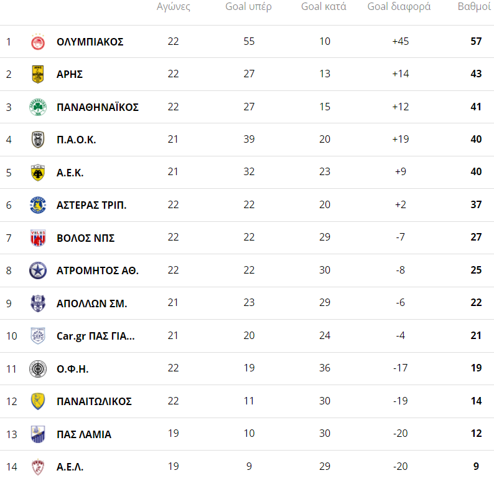This screenshot has width=494, height=478.
Task: Select the Volos NPS red-blue crest
Action: (x=38, y=238)
